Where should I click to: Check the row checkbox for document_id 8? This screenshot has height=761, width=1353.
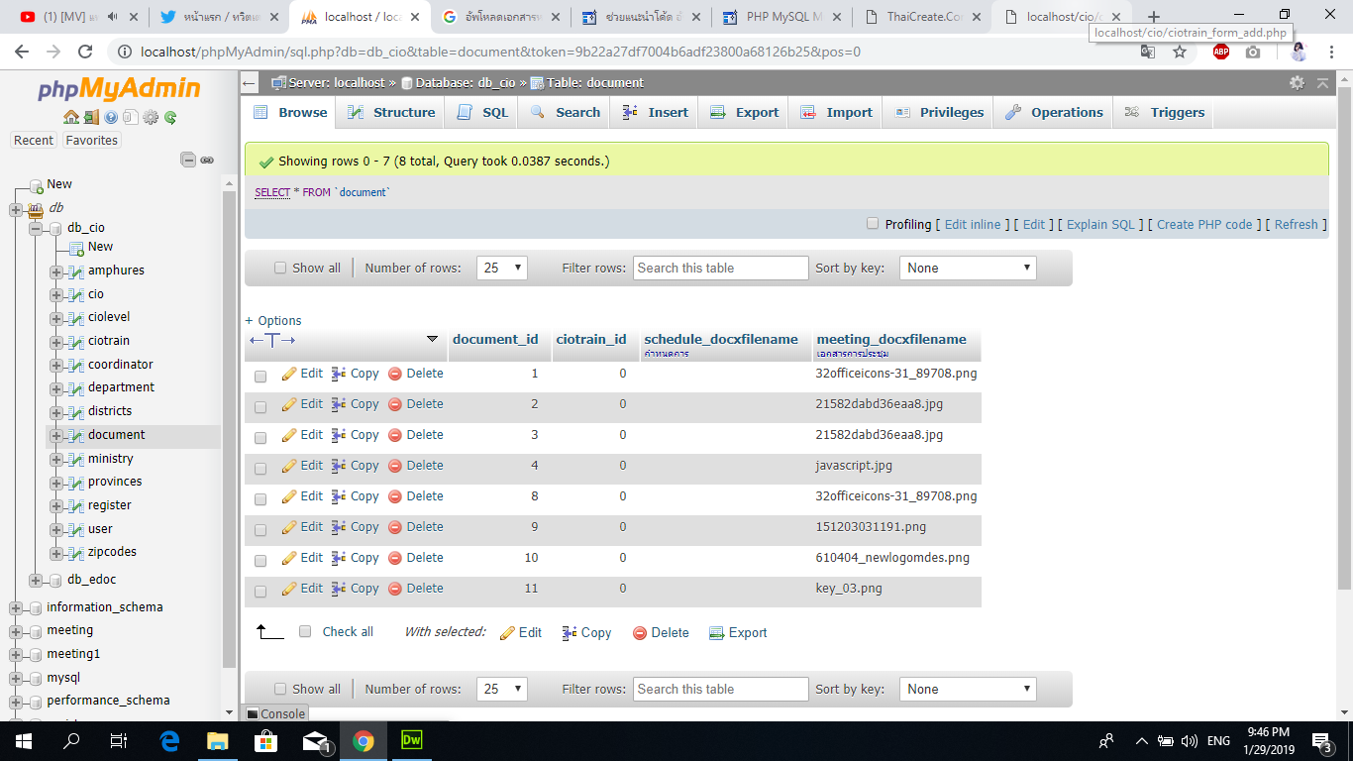point(260,499)
